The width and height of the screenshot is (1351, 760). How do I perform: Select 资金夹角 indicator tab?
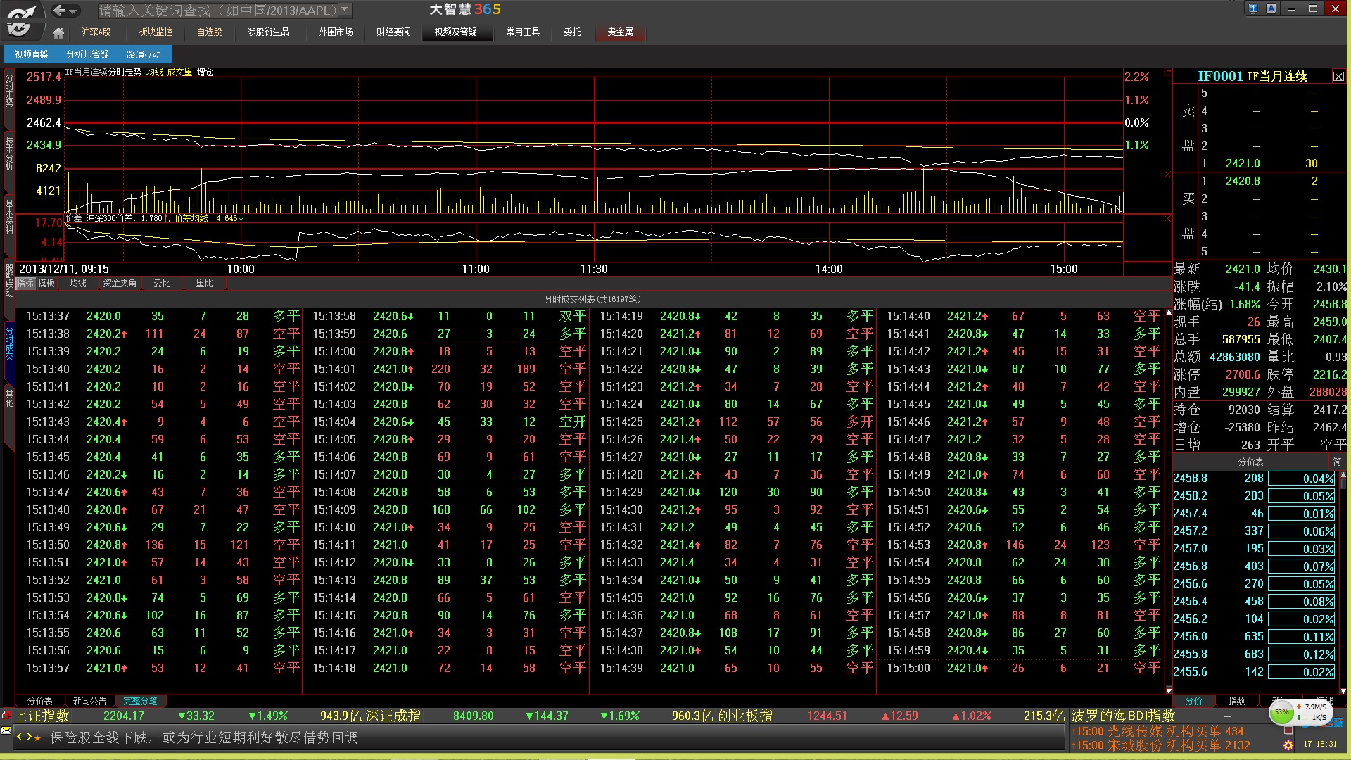[x=120, y=283]
